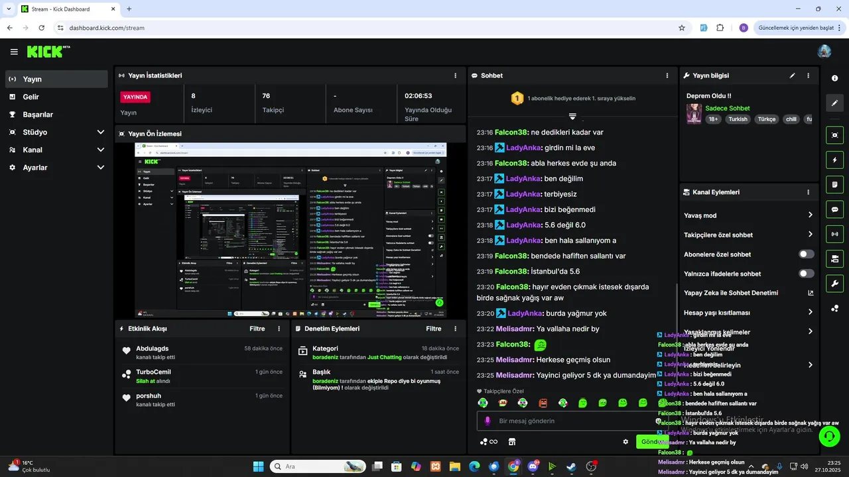This screenshot has height=477, width=849.
Task: Click Abdulagds in the activity feed
Action: [x=153, y=348]
